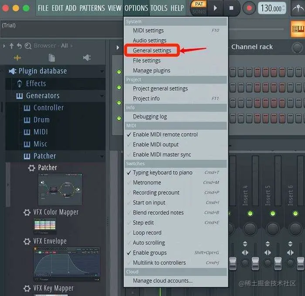
Task: Open the VIEW menu
Action: (x=115, y=8)
